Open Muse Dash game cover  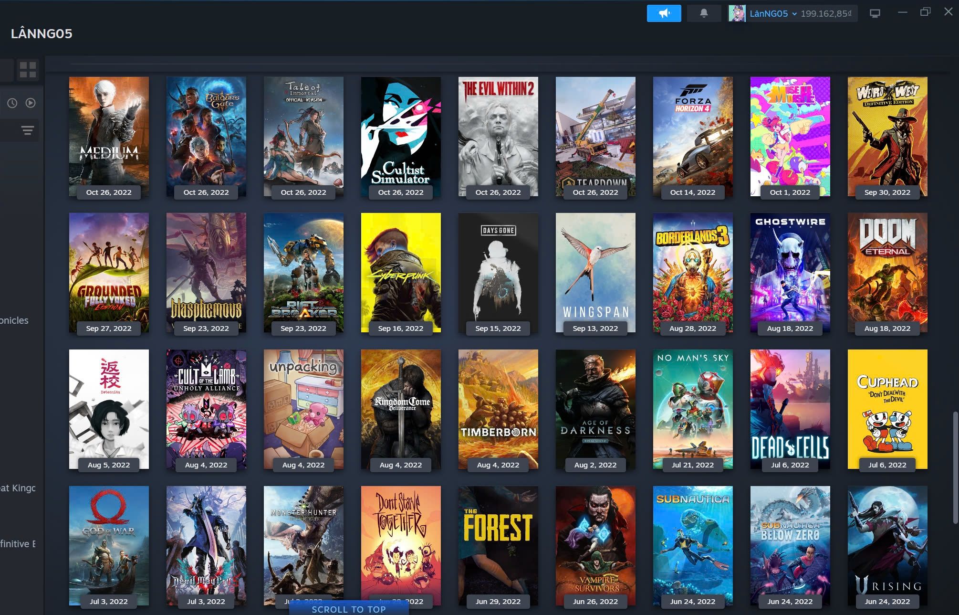[x=790, y=137]
